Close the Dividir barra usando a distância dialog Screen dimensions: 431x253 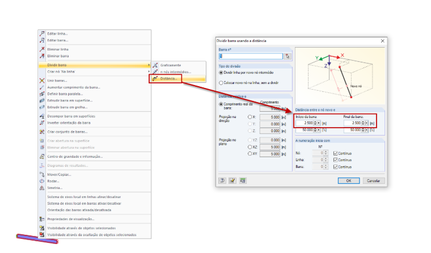pyautogui.click(x=382, y=41)
